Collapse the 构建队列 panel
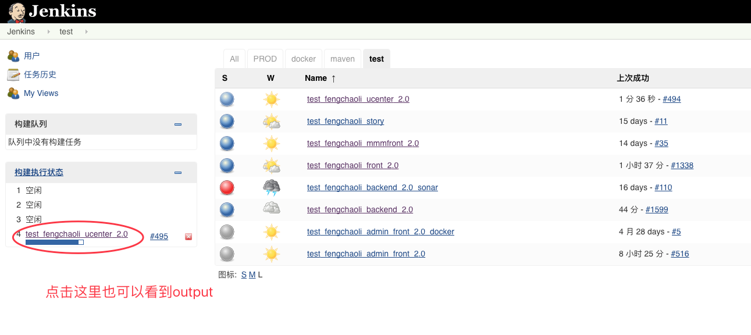Image resolution: width=751 pixels, height=335 pixels. click(x=178, y=124)
